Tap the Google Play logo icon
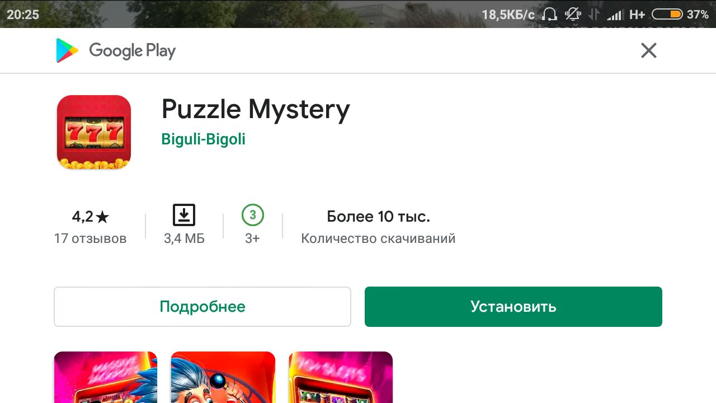The image size is (716, 403). pos(67,50)
